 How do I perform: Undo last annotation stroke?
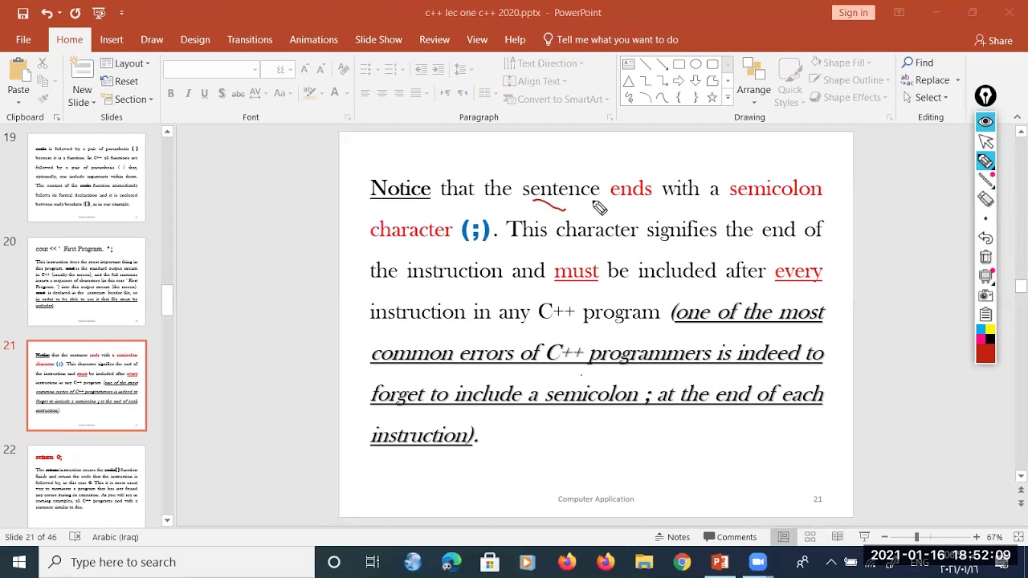coord(985,238)
